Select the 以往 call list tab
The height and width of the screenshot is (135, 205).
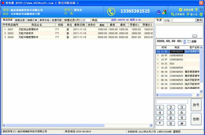click(x=167, y=20)
